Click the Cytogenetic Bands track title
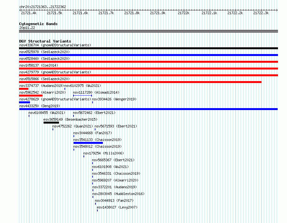This screenshot has width=287, height=223. tap(38, 24)
